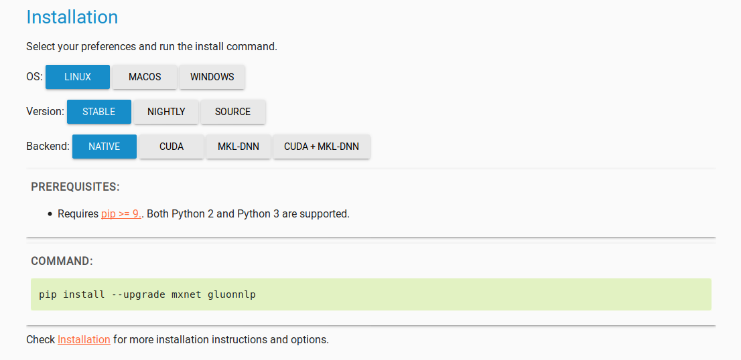Choose the MKL-DNN backend

(239, 147)
